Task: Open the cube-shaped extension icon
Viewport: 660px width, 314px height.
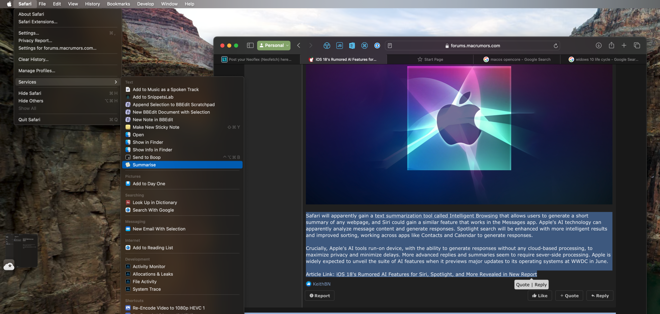Action: [327, 46]
